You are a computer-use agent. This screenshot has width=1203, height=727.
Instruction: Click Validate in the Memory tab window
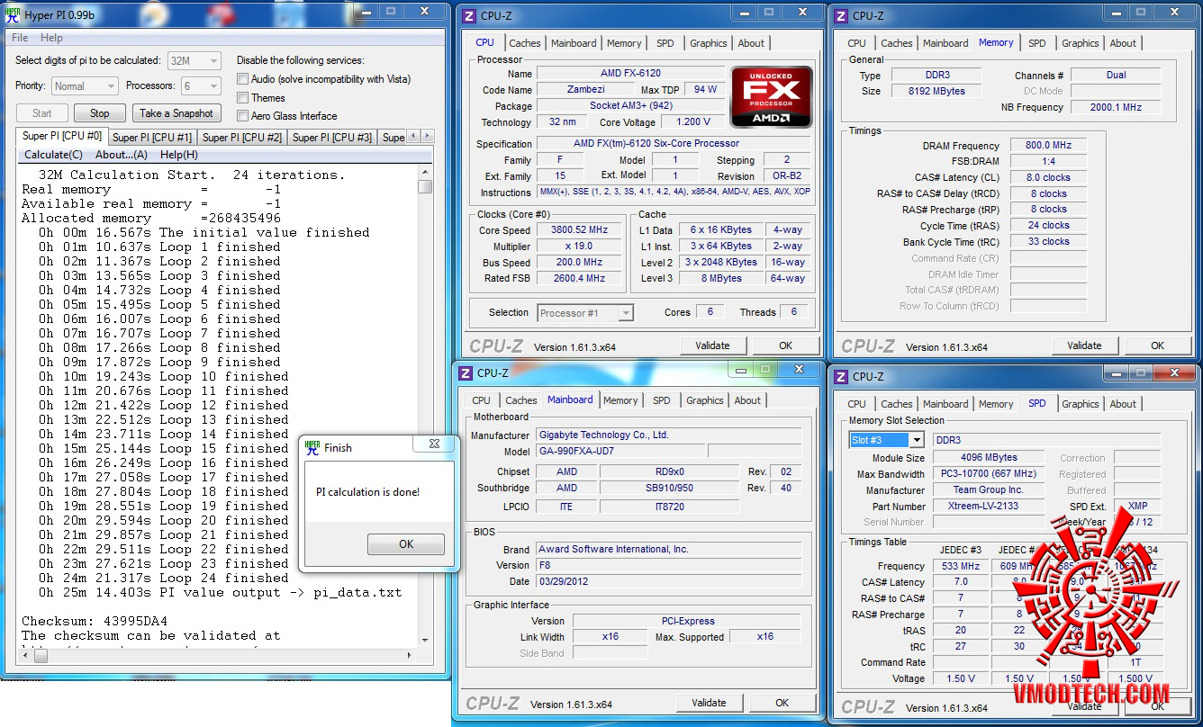(1084, 346)
